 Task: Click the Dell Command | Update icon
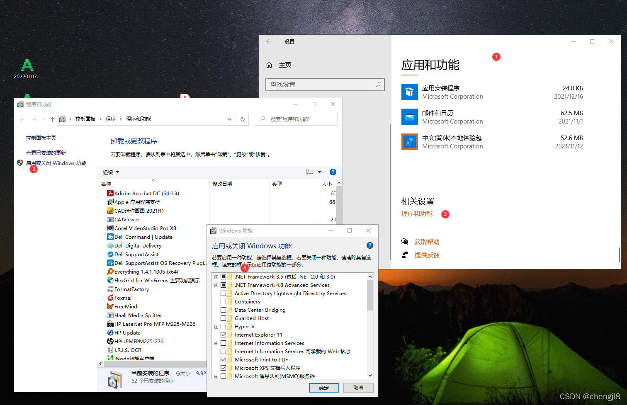point(110,237)
